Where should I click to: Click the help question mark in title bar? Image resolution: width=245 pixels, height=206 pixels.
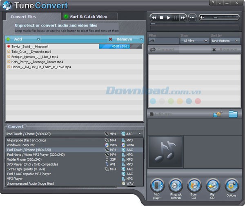(213, 3)
